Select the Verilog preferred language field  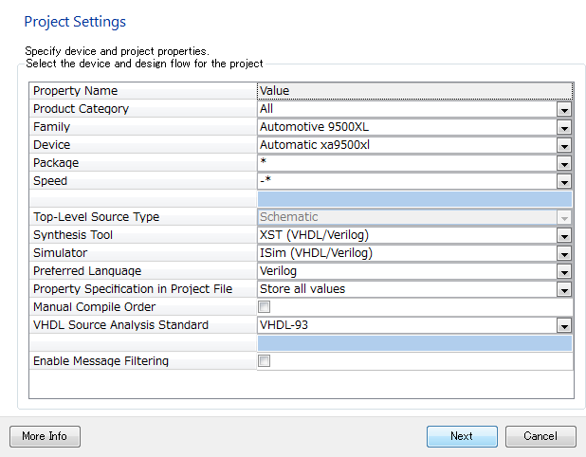[x=408, y=271]
